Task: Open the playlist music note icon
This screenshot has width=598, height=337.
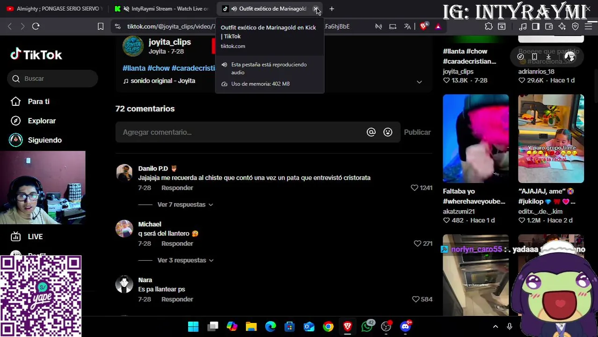Action: pos(523,27)
